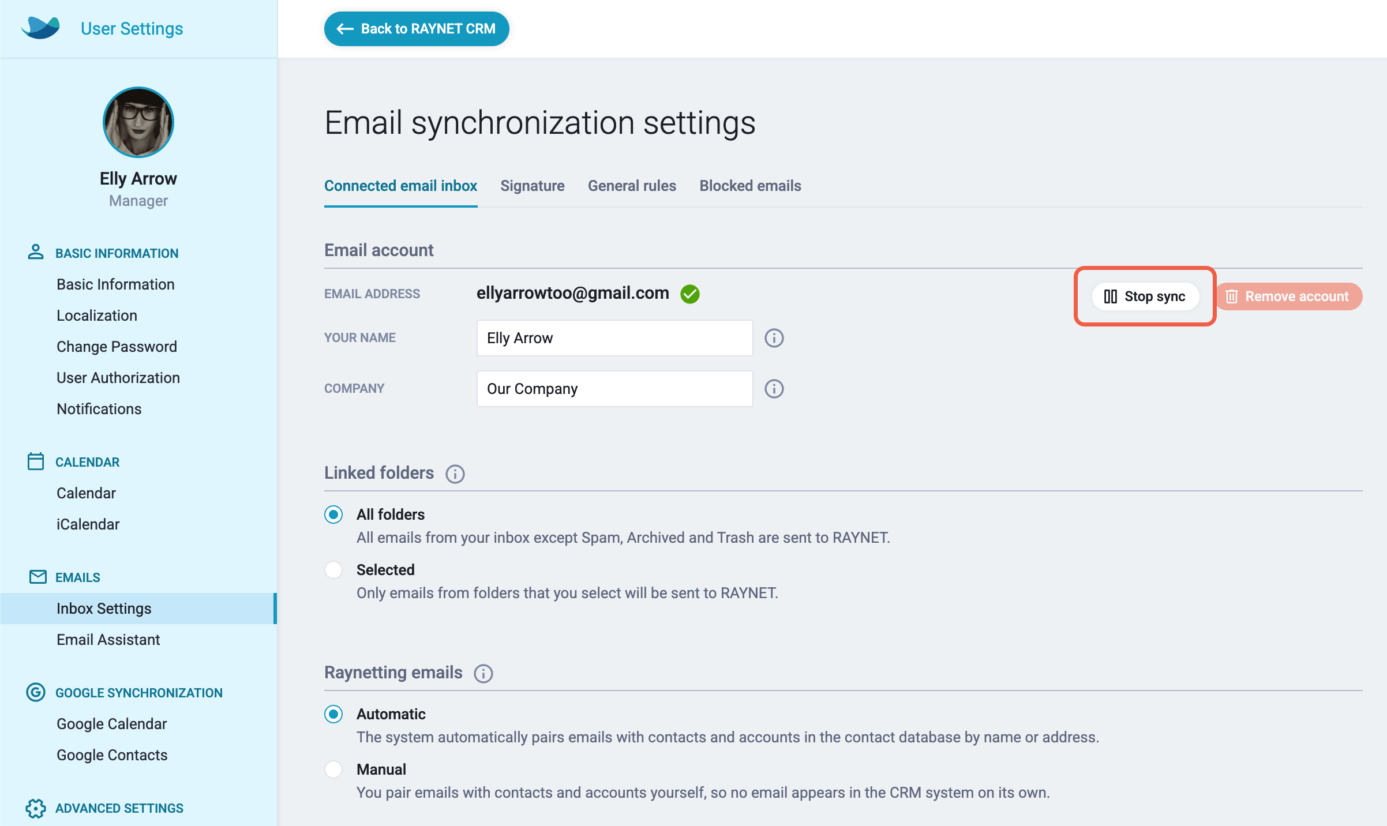Click the Linked folders info icon
This screenshot has height=826, width=1387.
tap(455, 474)
